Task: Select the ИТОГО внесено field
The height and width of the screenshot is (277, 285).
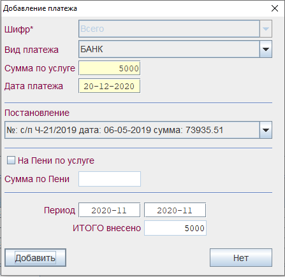Action: [175, 228]
